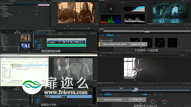The image size is (191, 107).
Task: Toggle the Opacity stopwatch animation in Effect Controls
Action: click(3, 11)
